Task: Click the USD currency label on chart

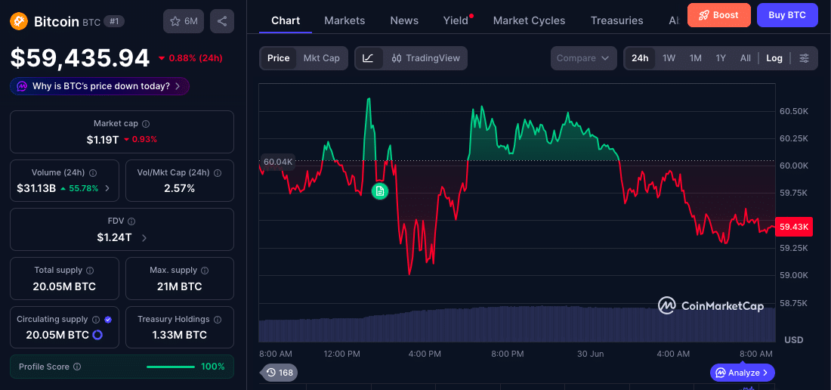Action: tap(793, 339)
